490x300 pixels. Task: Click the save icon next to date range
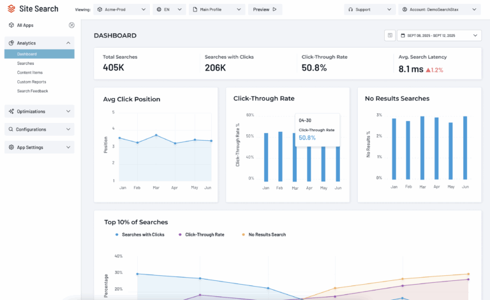[389, 36]
